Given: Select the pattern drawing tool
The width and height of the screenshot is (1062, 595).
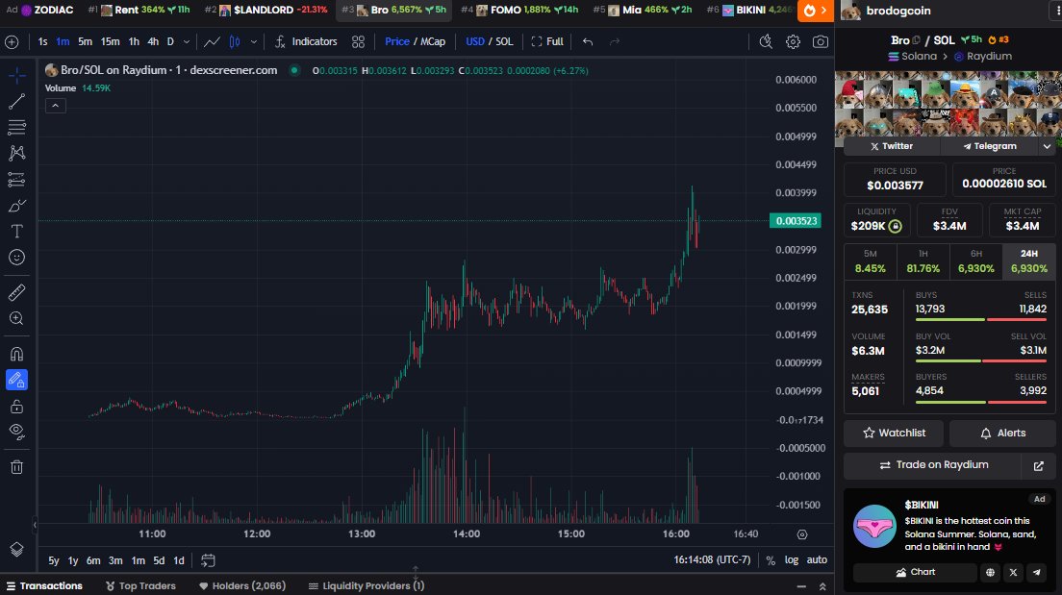Looking at the screenshot, I should point(17,153).
